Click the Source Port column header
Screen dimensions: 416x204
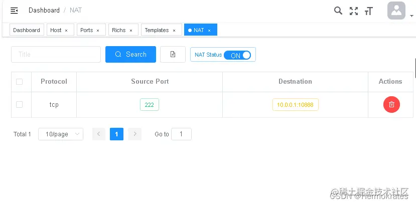pos(150,81)
